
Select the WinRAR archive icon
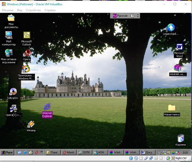177,68
